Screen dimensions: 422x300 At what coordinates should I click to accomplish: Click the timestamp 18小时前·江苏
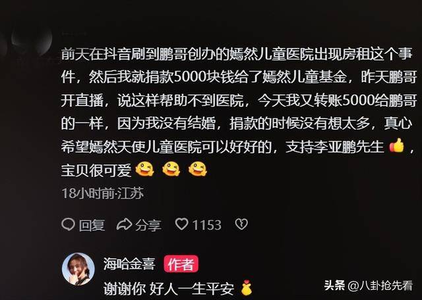click(103, 193)
